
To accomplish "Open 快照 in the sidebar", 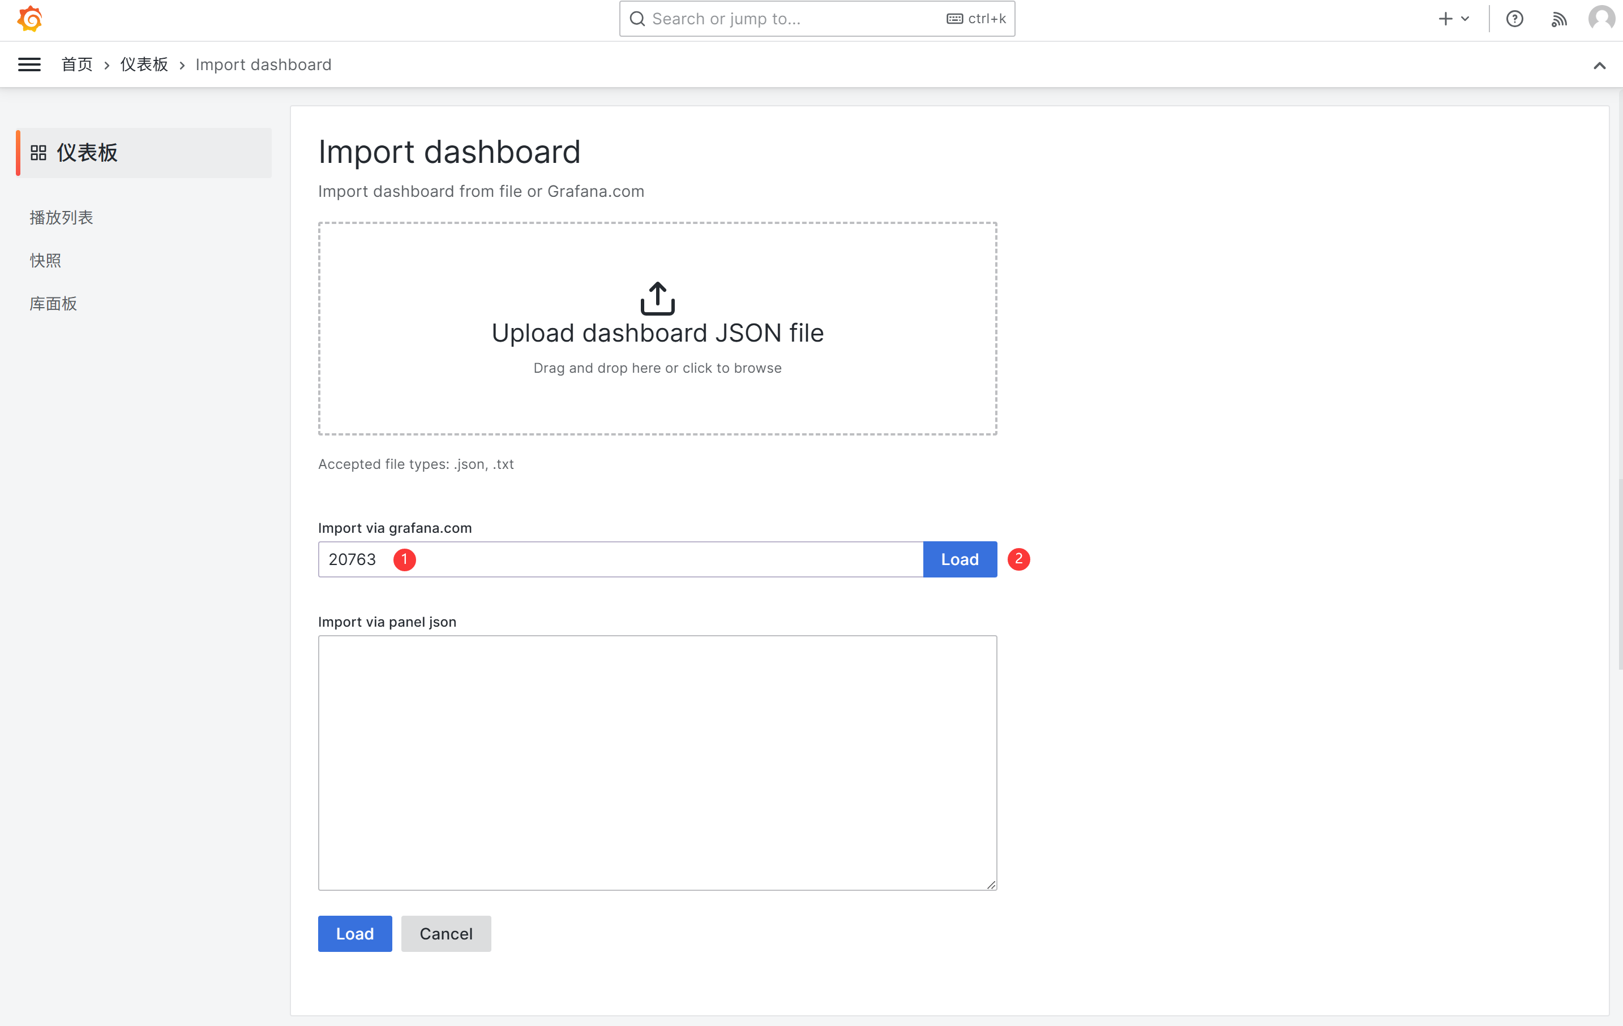I will pos(45,261).
